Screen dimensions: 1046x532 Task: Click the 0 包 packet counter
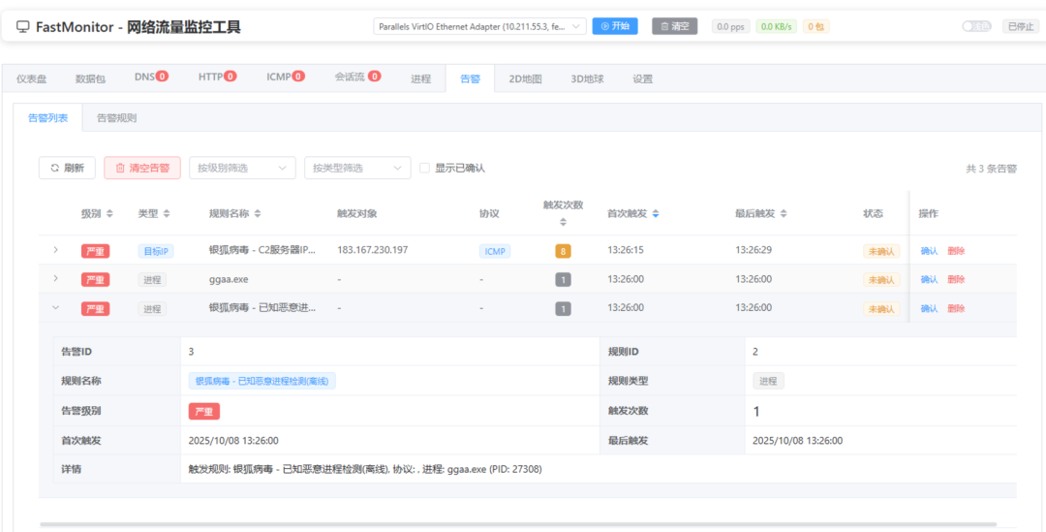pyautogui.click(x=815, y=27)
